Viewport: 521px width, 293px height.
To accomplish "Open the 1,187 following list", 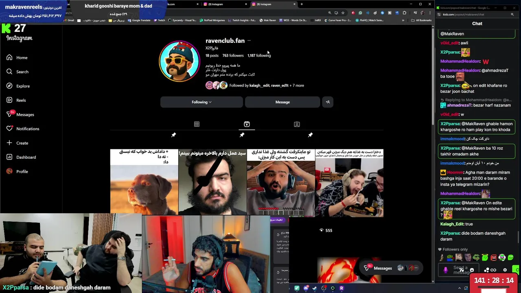I will coord(259,55).
